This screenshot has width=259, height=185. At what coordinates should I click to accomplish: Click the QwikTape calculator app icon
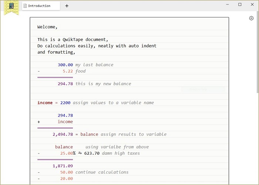click(11, 6)
